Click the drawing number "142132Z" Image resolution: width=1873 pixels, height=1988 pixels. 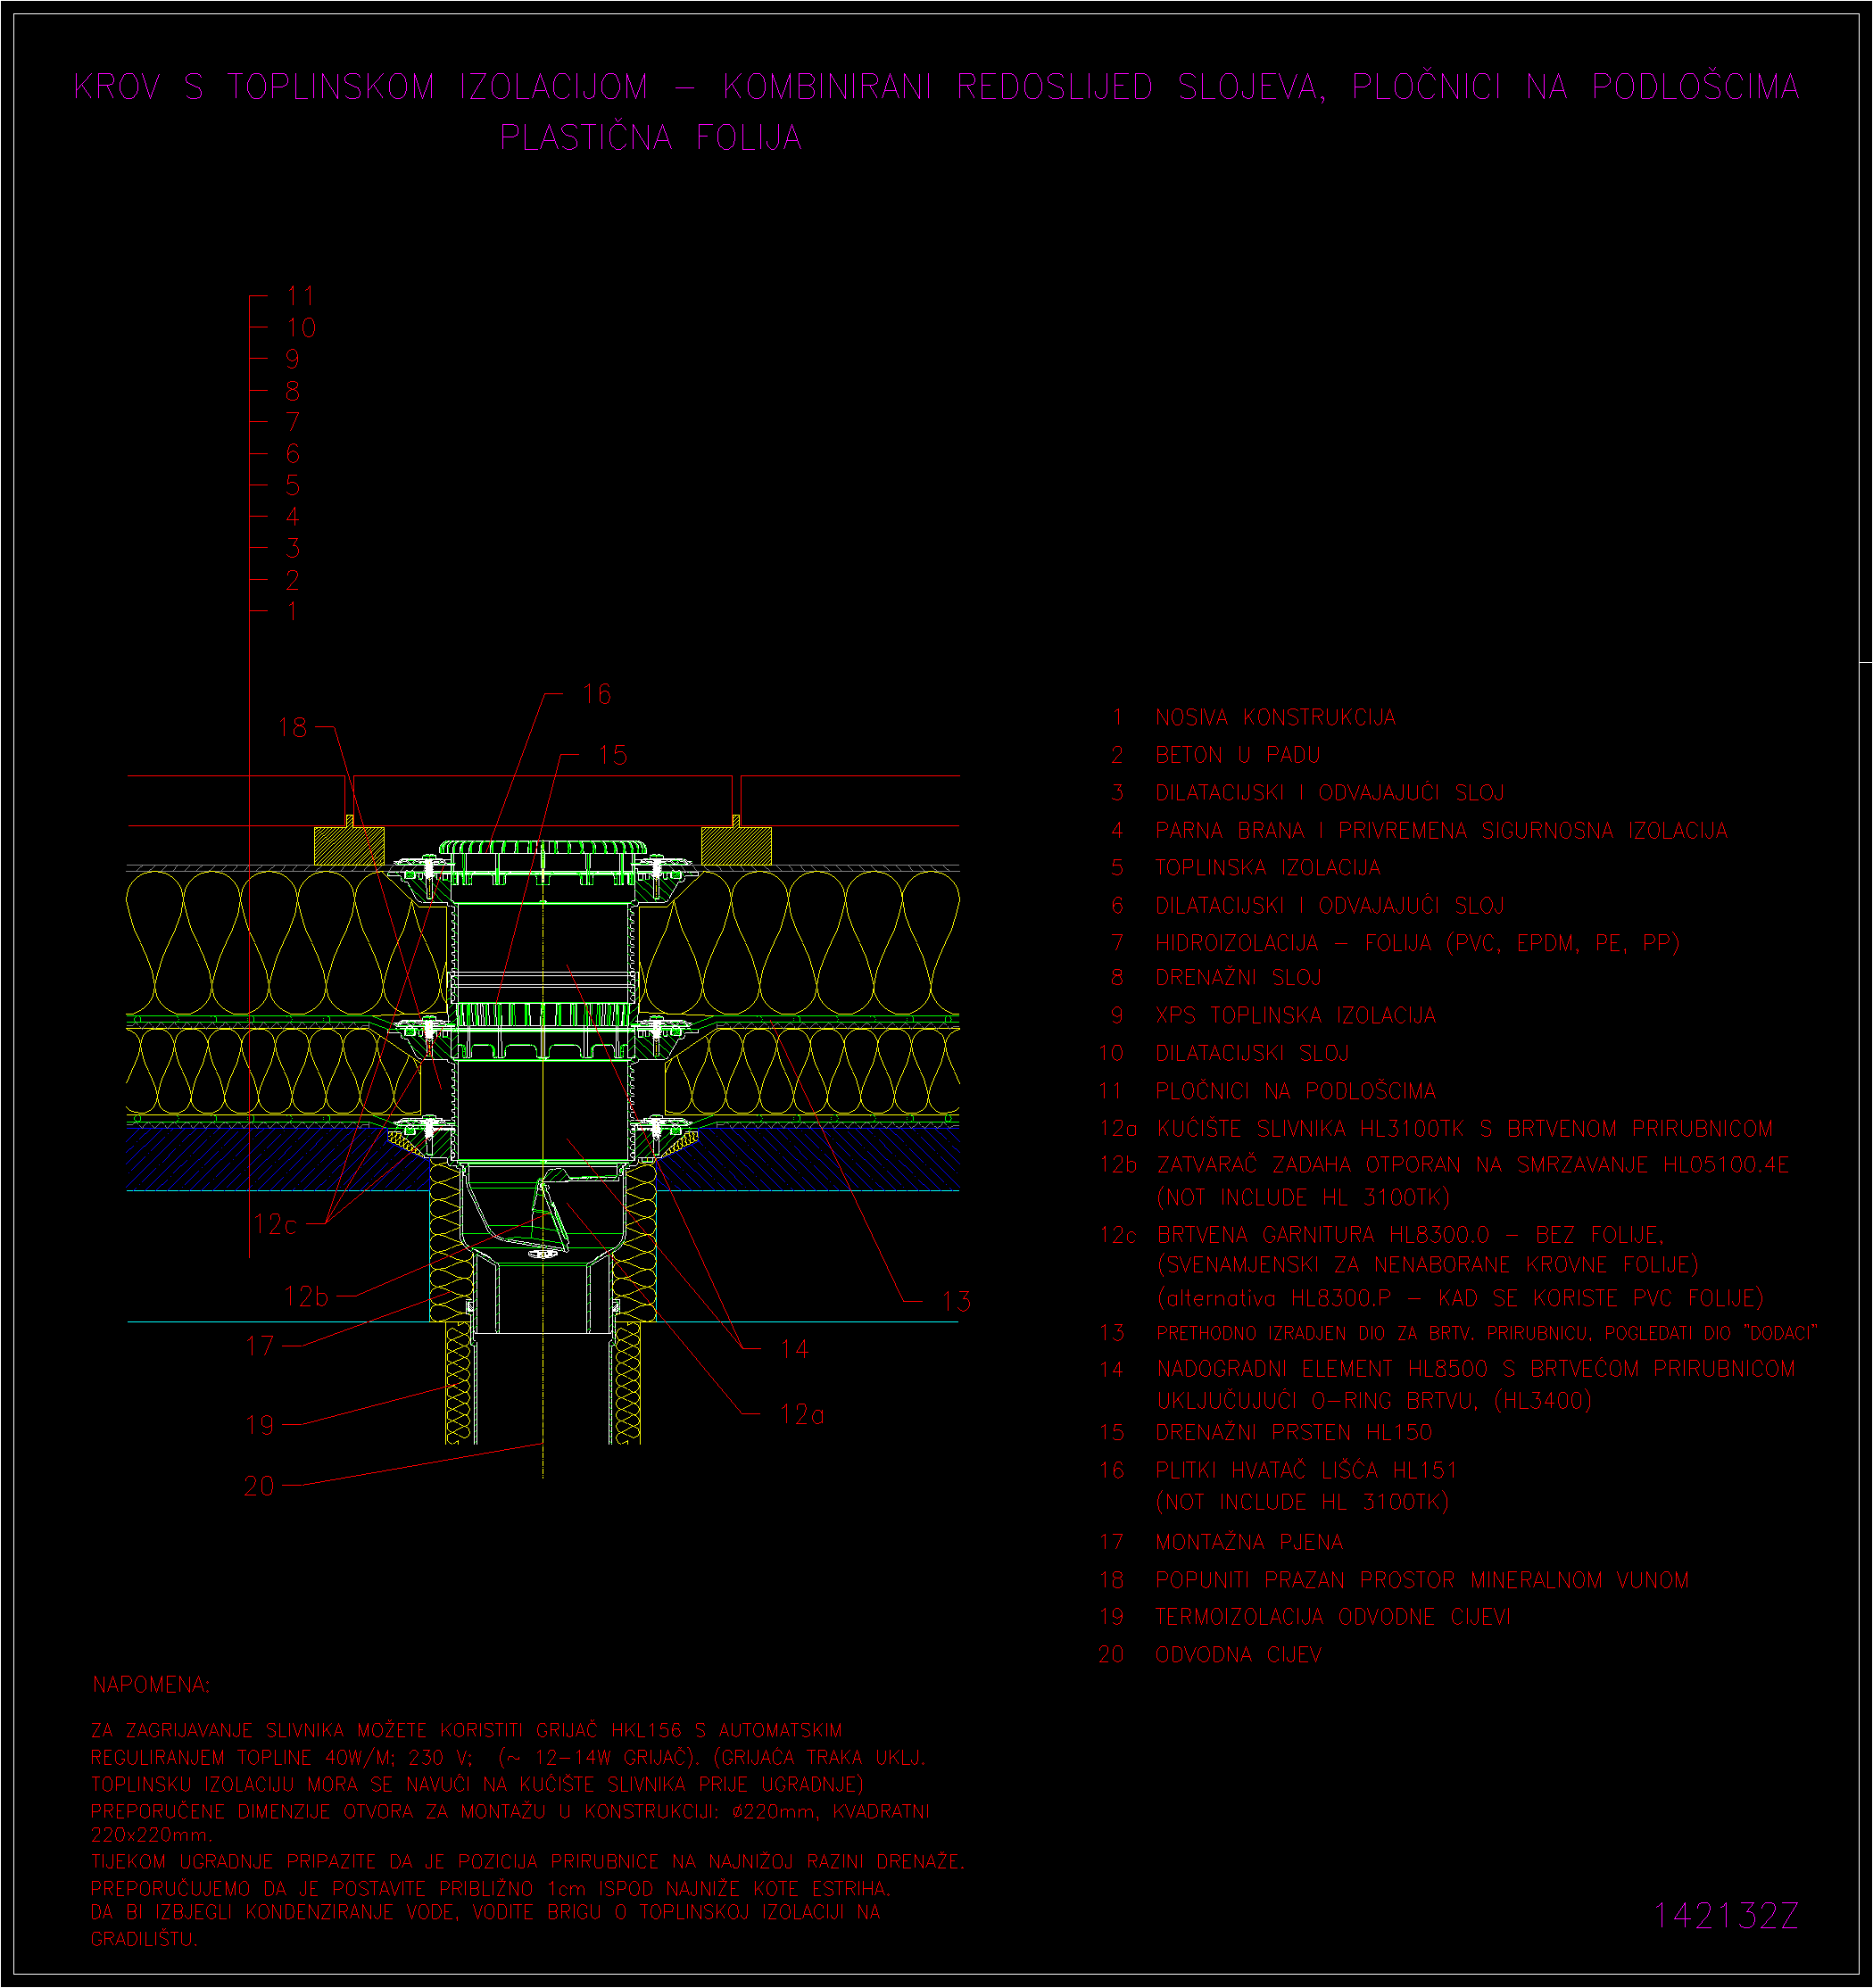point(1726,1916)
